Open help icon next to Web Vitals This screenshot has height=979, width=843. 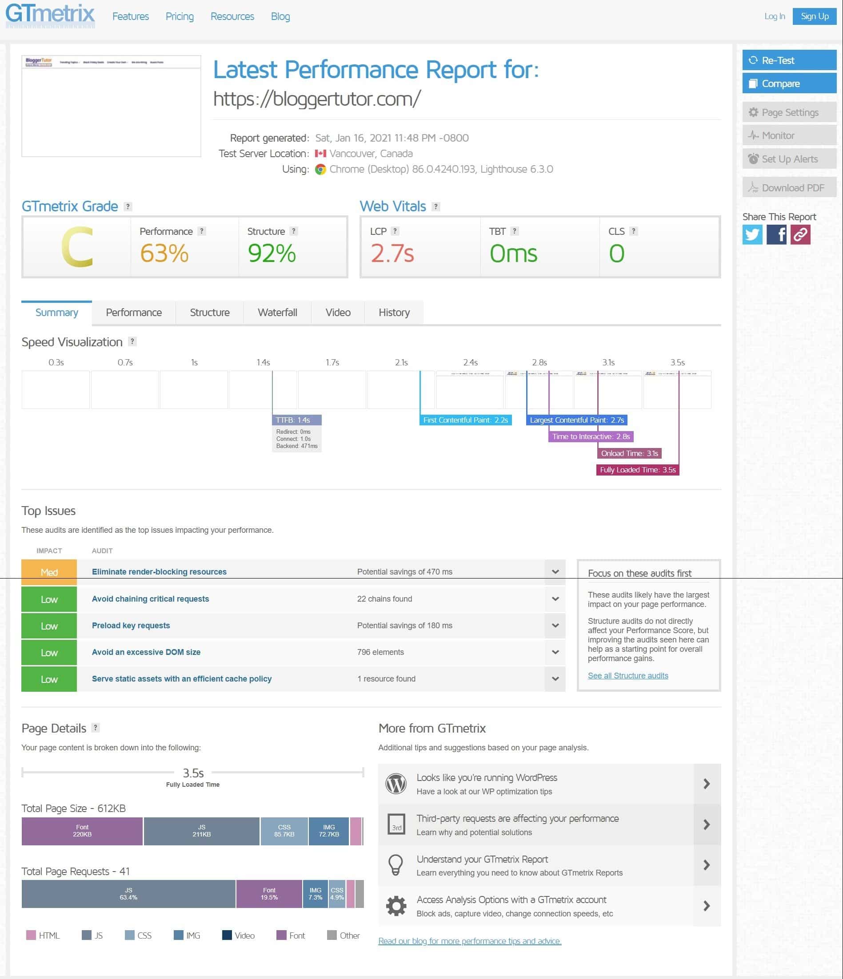[x=436, y=206]
